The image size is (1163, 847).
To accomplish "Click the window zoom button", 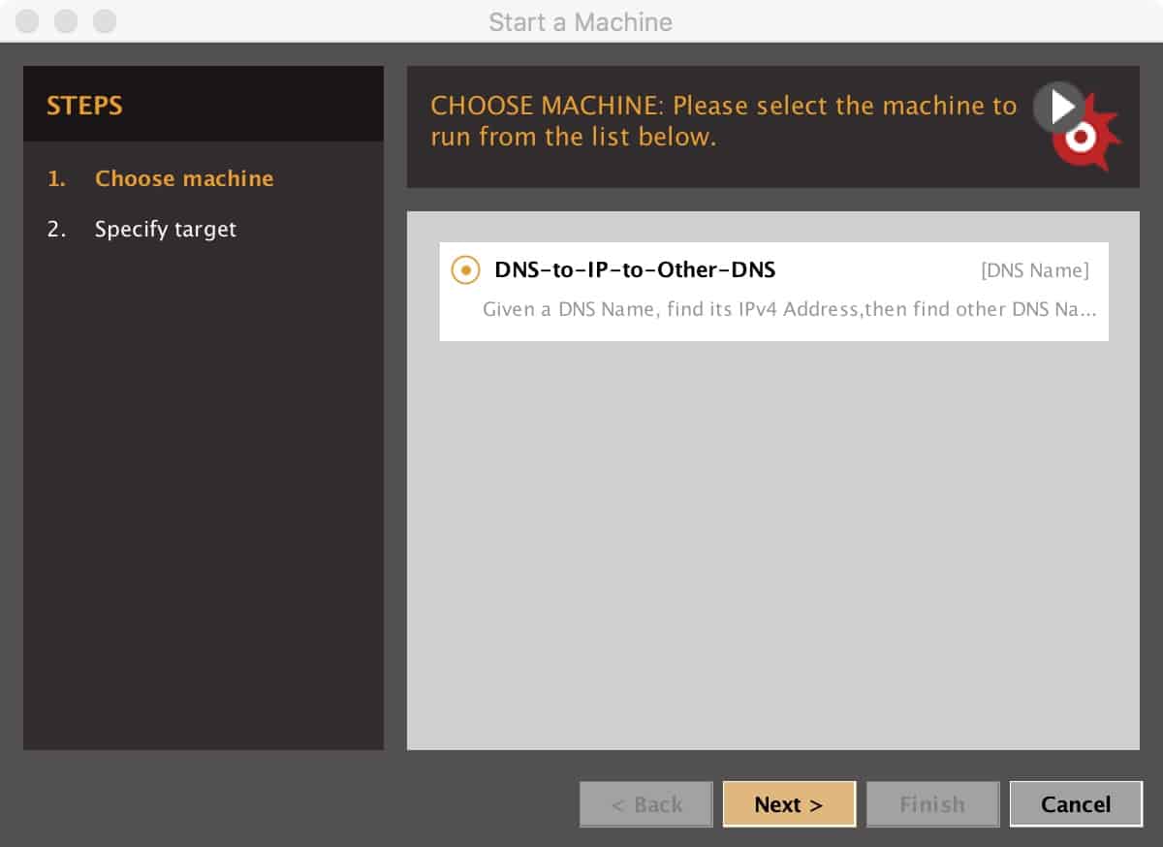I will coord(105,20).
